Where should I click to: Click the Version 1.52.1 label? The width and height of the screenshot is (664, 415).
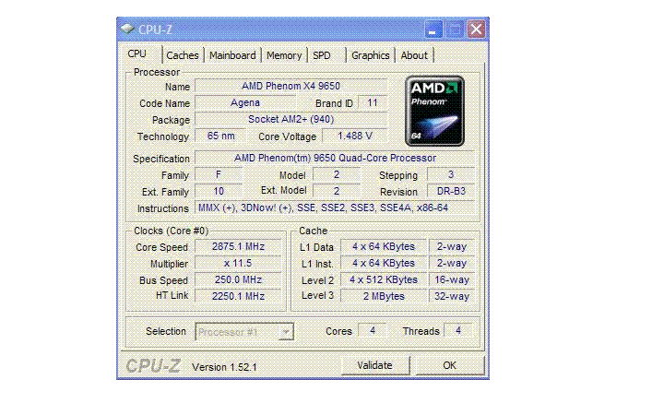tap(224, 367)
